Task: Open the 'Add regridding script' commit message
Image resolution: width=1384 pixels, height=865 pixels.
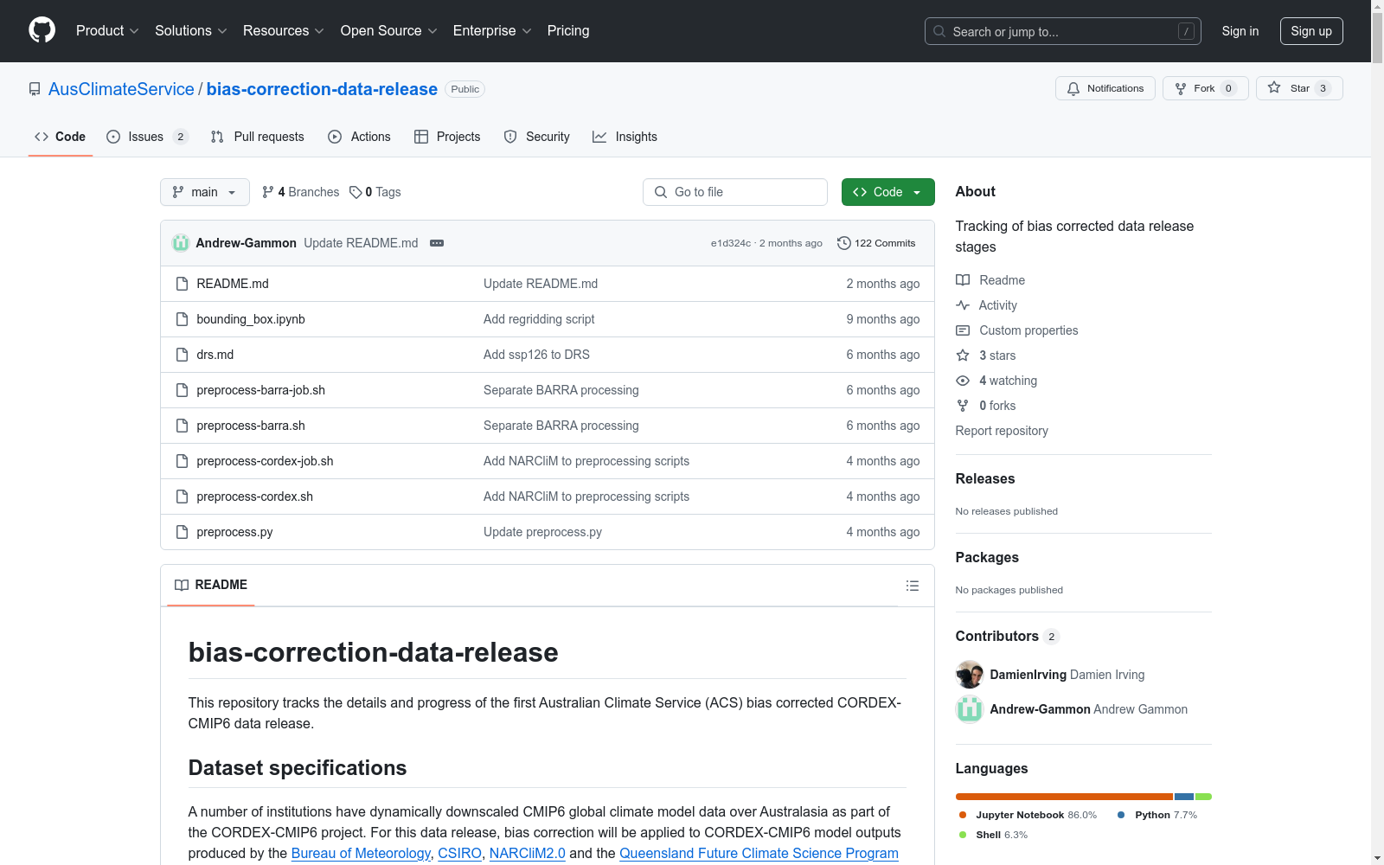Action: coord(539,319)
